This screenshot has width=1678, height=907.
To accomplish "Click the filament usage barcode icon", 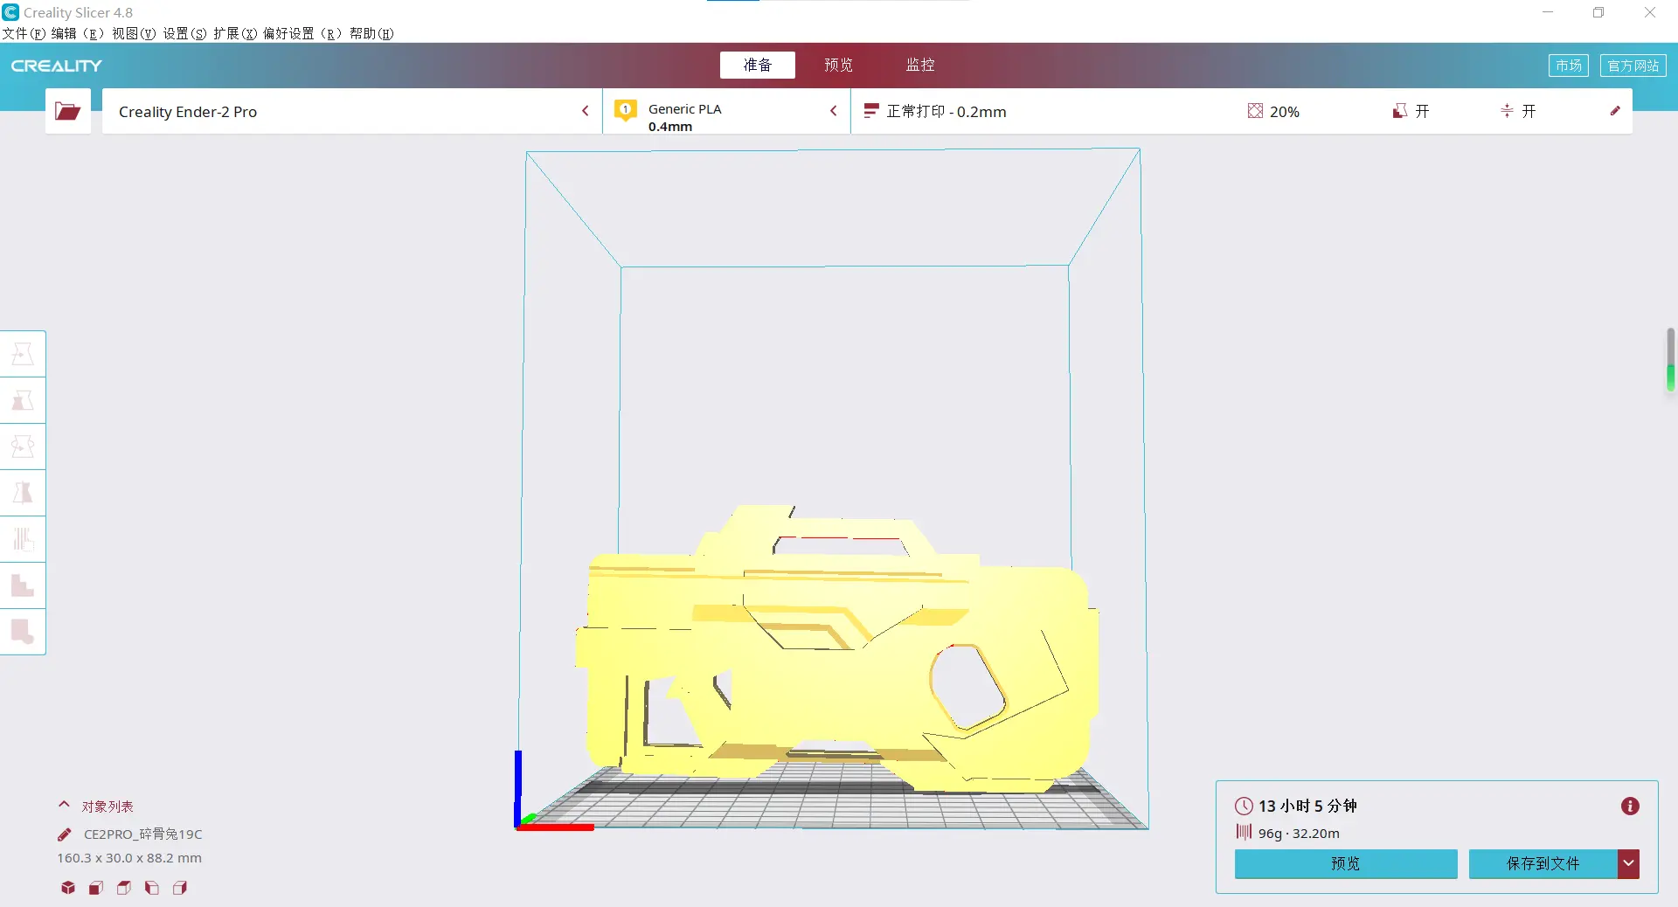I will click(1244, 832).
